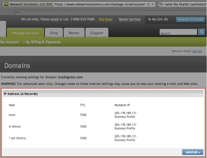Open the Manage Account tab
The width and height of the screenshot is (207, 158).
pyautogui.click(x=25, y=33)
